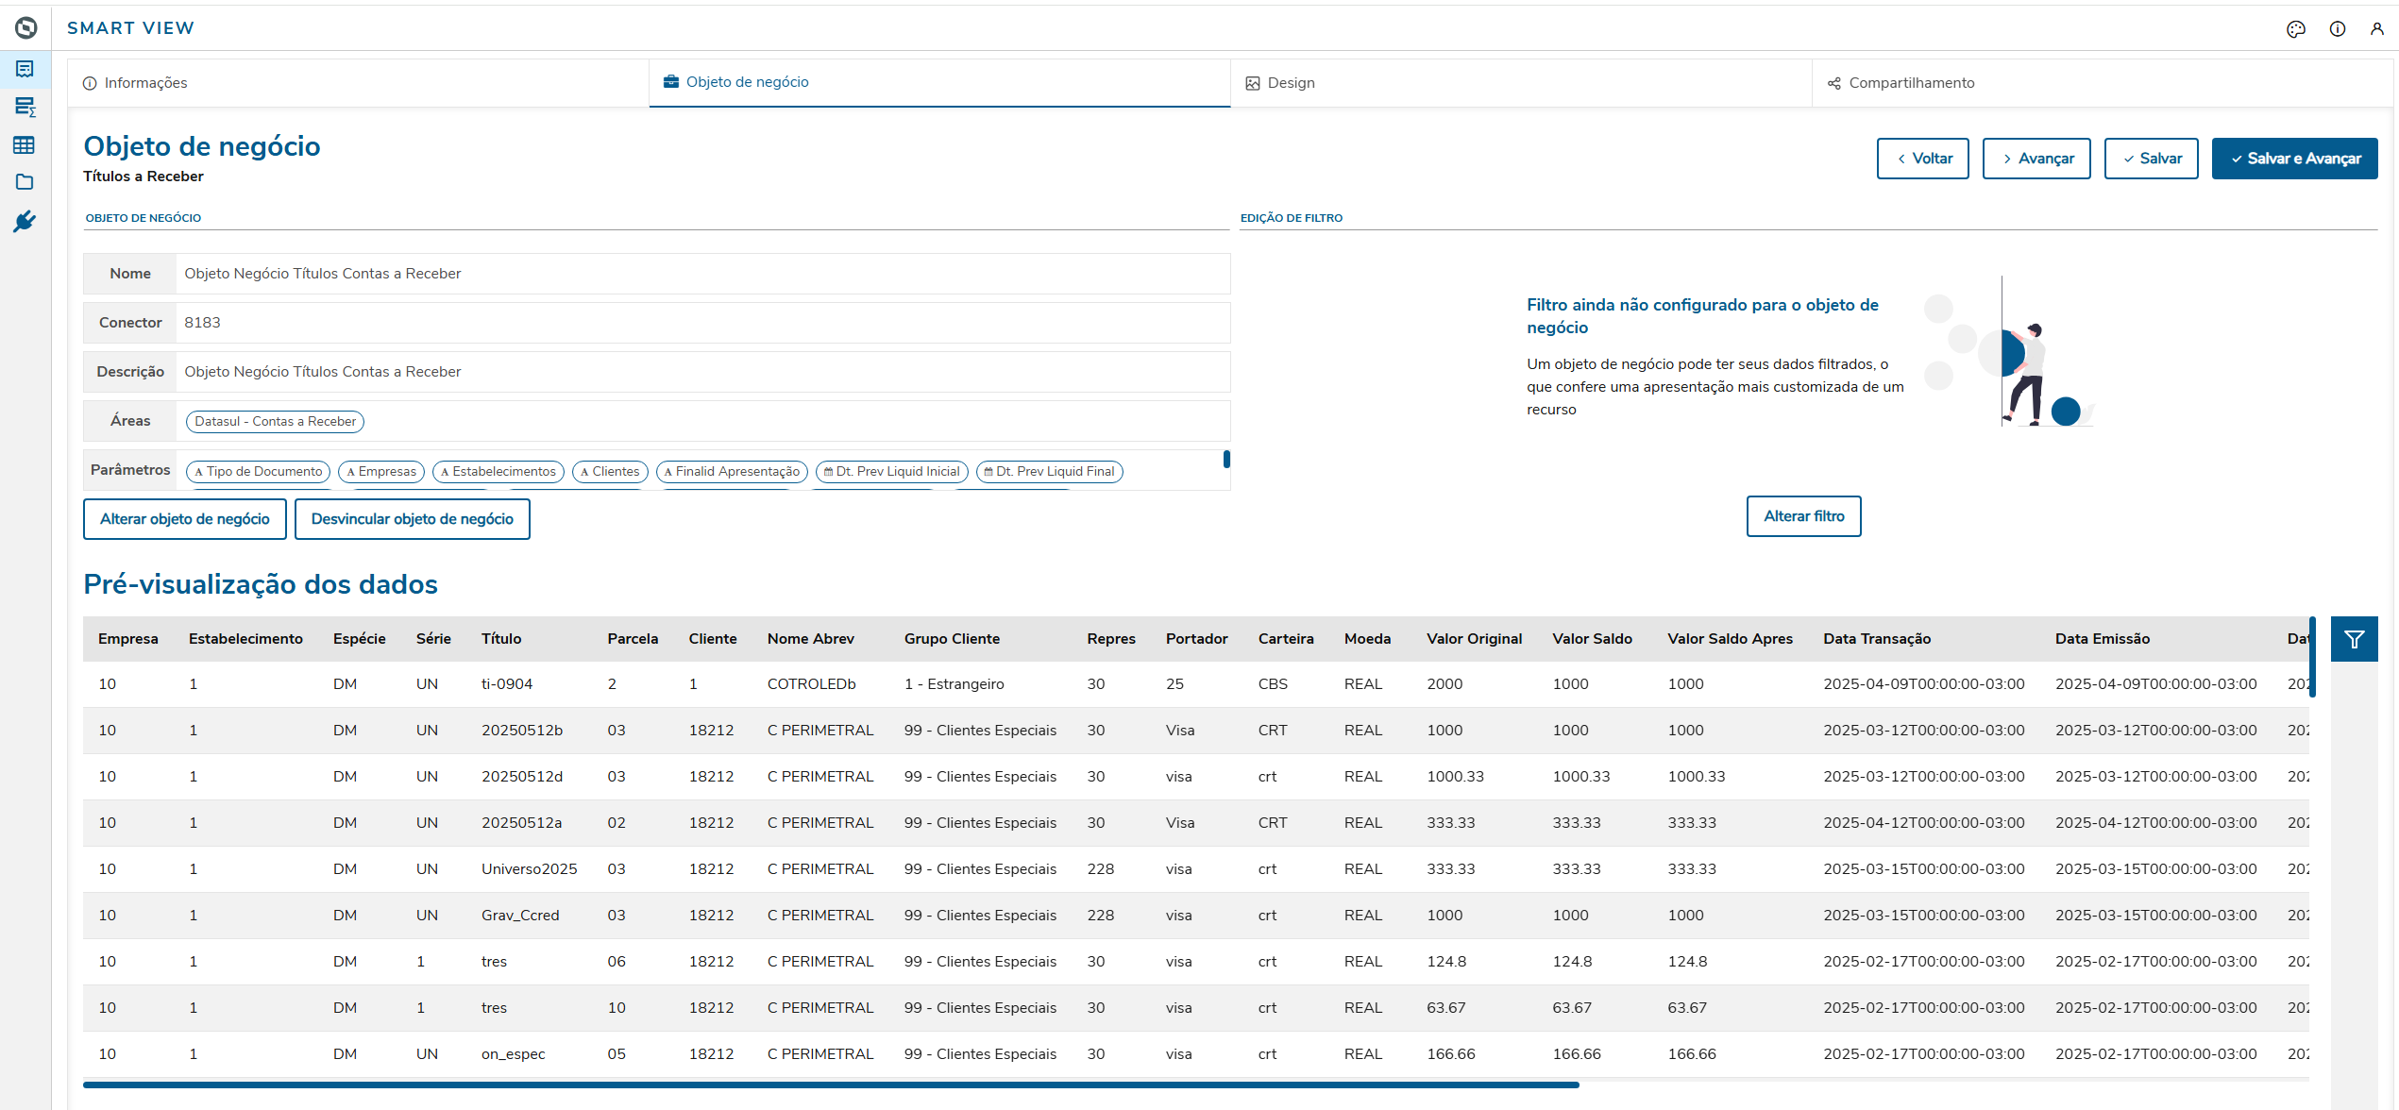
Task: Click Alterar filtro button
Action: point(1803,516)
